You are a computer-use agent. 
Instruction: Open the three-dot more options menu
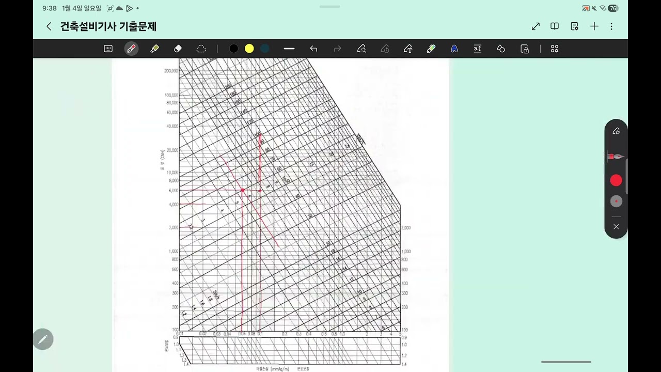(x=611, y=26)
